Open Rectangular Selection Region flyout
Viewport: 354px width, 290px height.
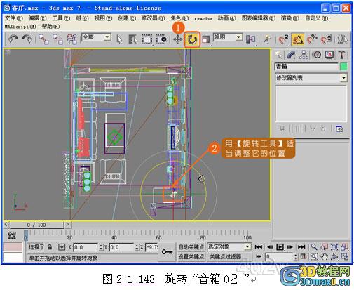(x=147, y=39)
